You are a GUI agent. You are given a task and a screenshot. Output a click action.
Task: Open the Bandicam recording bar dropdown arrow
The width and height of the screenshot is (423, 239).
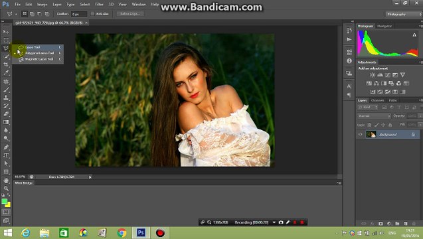[x=274, y=222]
